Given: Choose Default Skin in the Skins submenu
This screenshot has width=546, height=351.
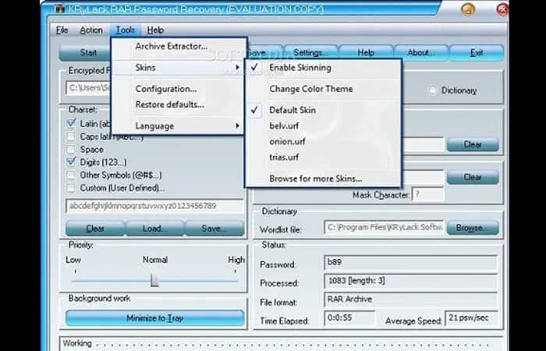Looking at the screenshot, I should coord(292,110).
